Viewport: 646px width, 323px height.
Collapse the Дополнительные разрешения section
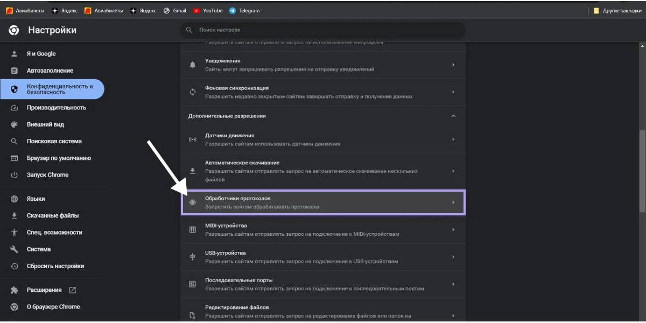pyautogui.click(x=453, y=116)
